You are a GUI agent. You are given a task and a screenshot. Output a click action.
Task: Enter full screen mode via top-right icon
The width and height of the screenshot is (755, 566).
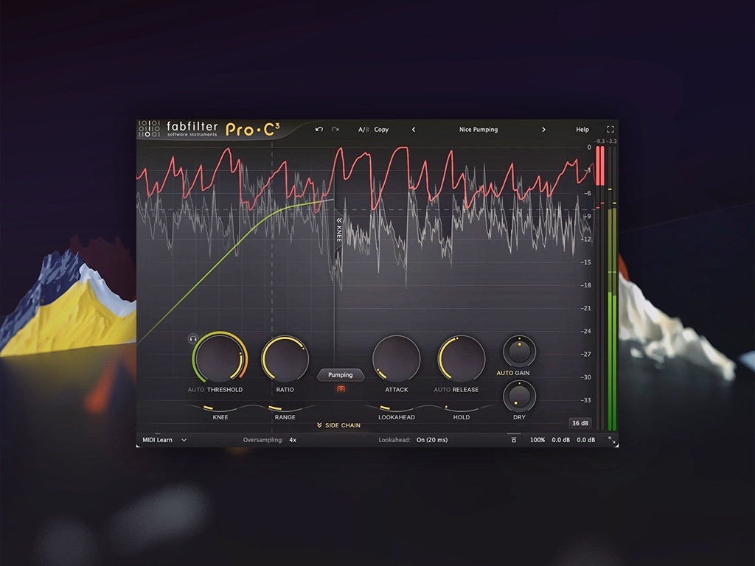click(x=610, y=130)
